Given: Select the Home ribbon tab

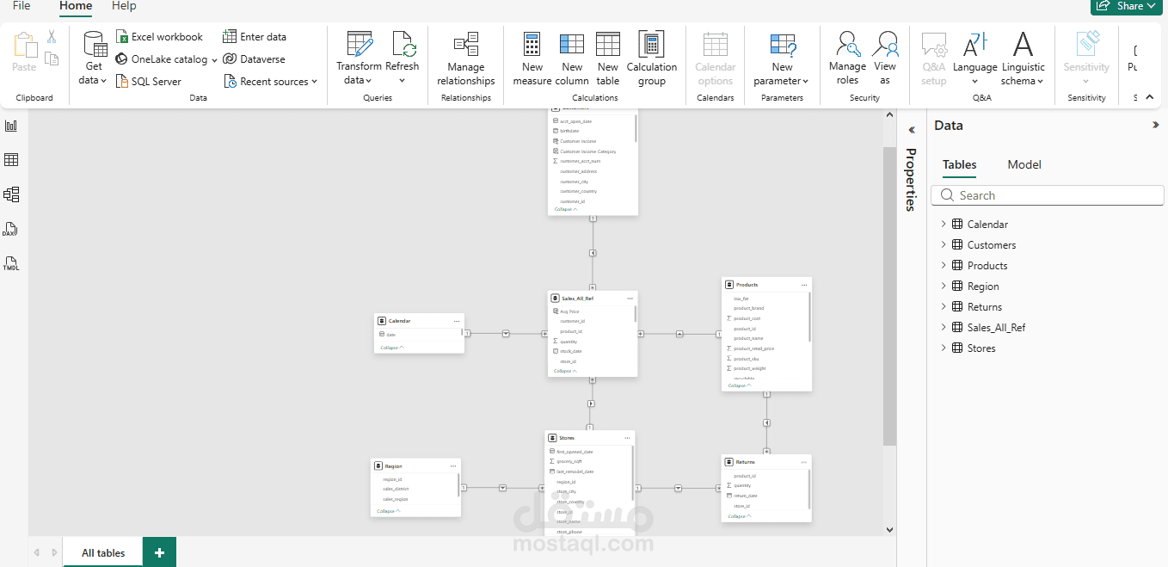Looking at the screenshot, I should pyautogui.click(x=76, y=6).
